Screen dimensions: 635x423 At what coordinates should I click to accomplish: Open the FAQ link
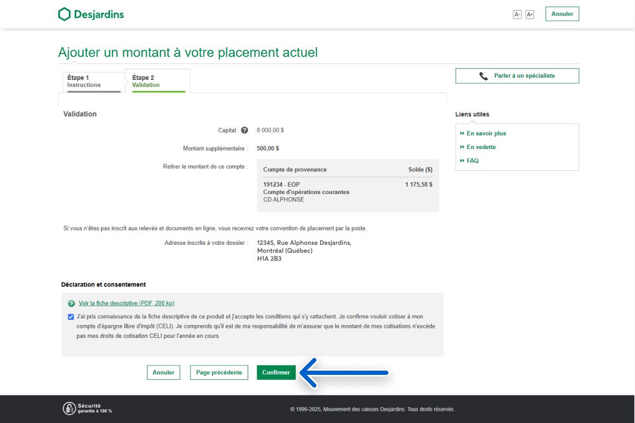473,161
